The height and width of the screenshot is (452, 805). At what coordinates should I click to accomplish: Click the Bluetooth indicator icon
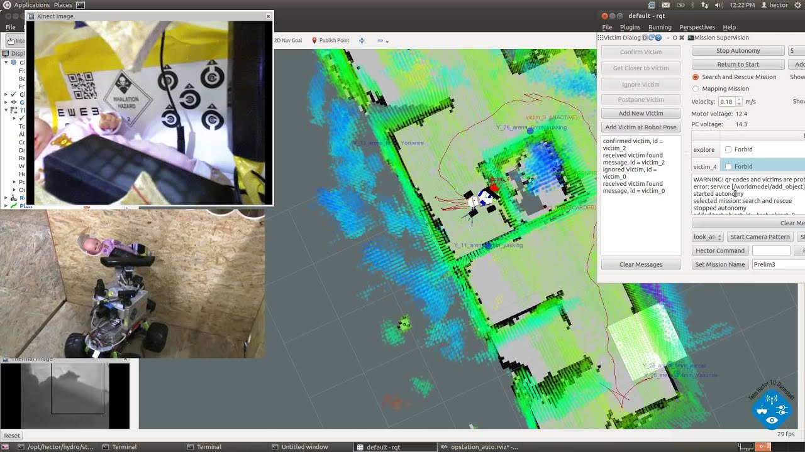(692, 5)
